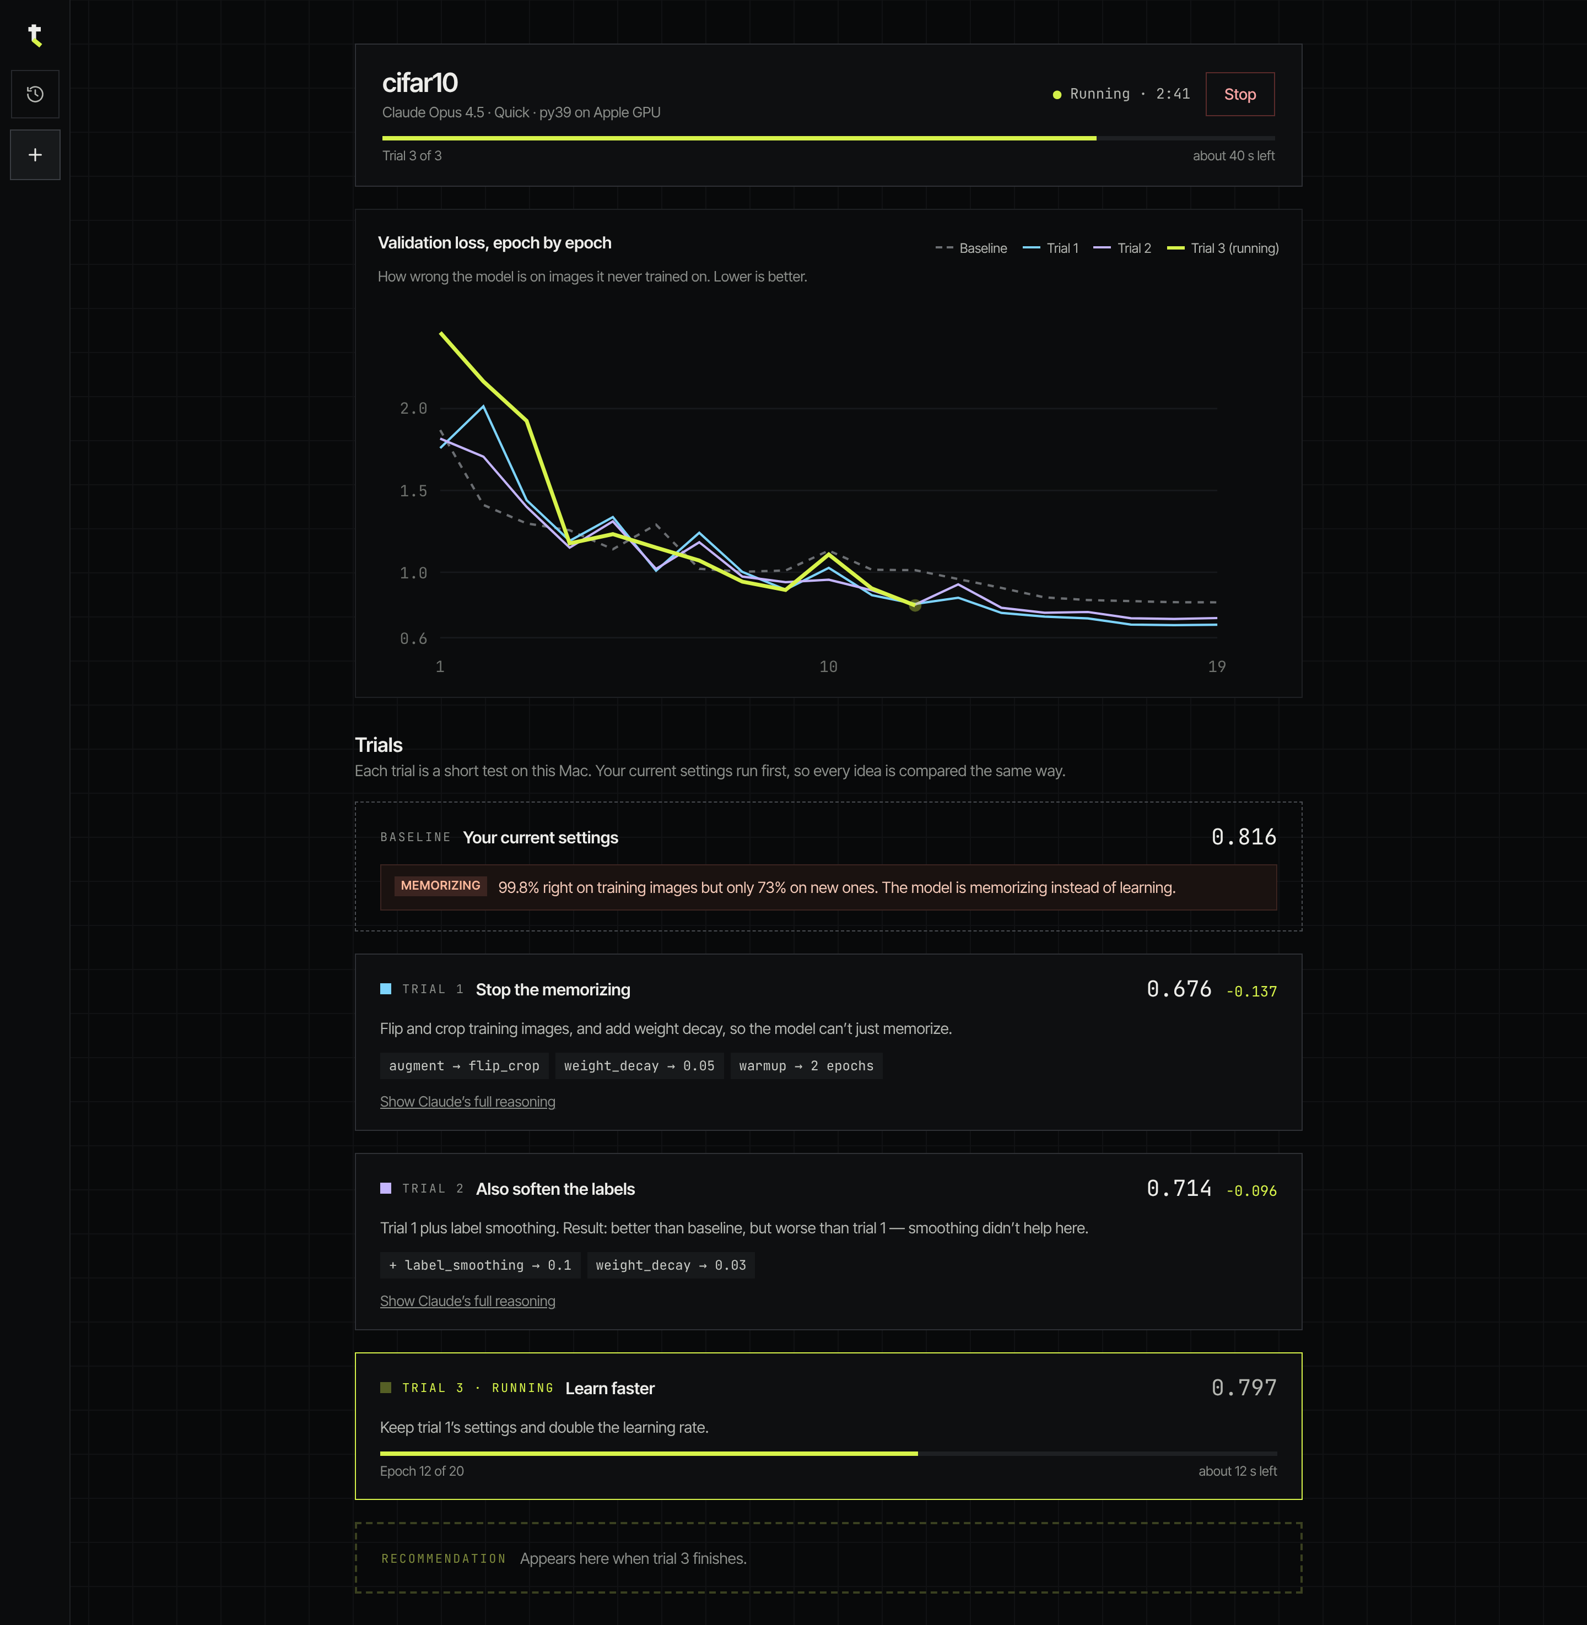Select 'Stop the memorizing' trial title
1587x1625 pixels.
click(553, 989)
